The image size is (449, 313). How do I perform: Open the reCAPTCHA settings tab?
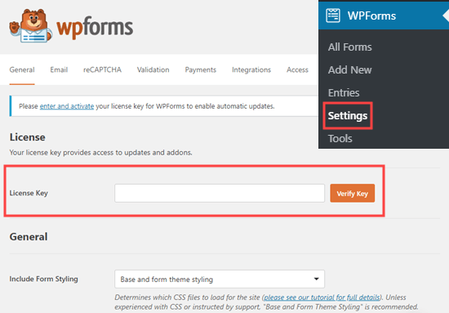[102, 70]
